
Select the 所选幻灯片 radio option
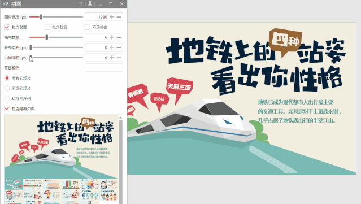coord(7,88)
